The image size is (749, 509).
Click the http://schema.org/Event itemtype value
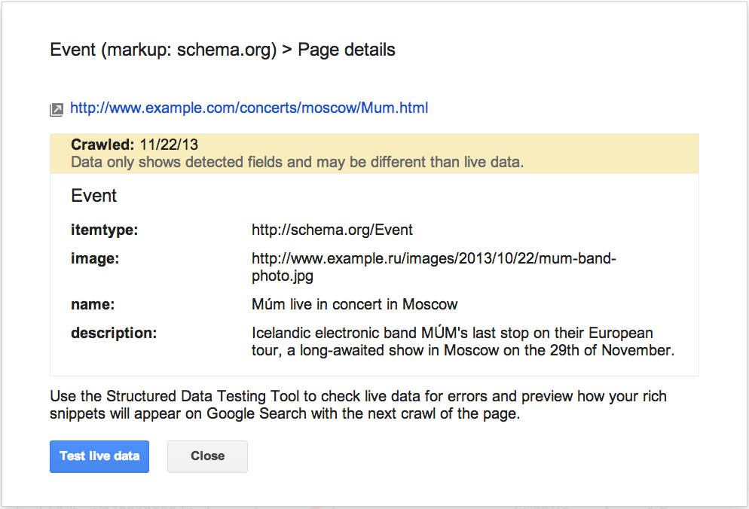[332, 230]
